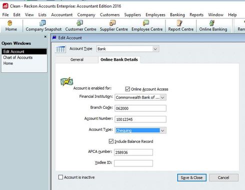Open the Suppliers menu
This screenshot has width=245, height=190.
click(x=132, y=15)
